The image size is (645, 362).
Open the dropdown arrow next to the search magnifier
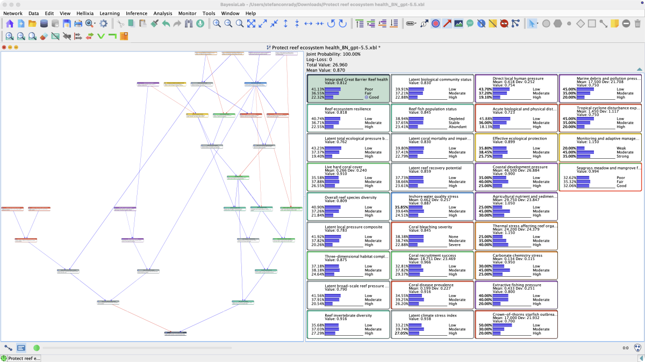point(95,24)
